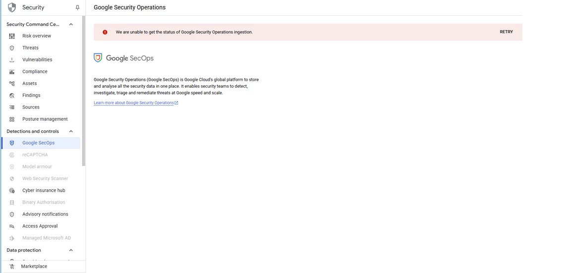Open Learn more about Google Security Operations
The height and width of the screenshot is (273, 567).
coord(134,103)
